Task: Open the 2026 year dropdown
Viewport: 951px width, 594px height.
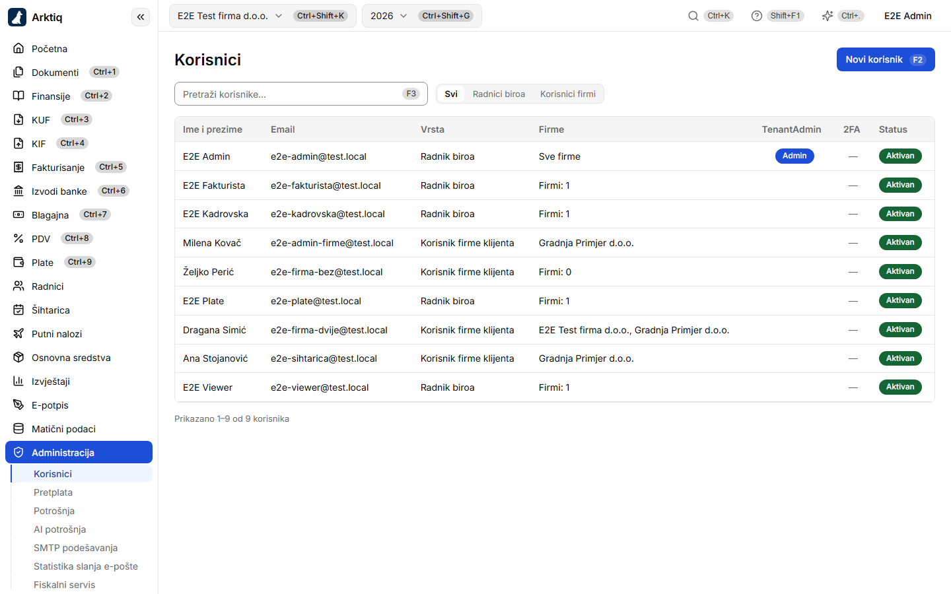Action: click(x=421, y=16)
